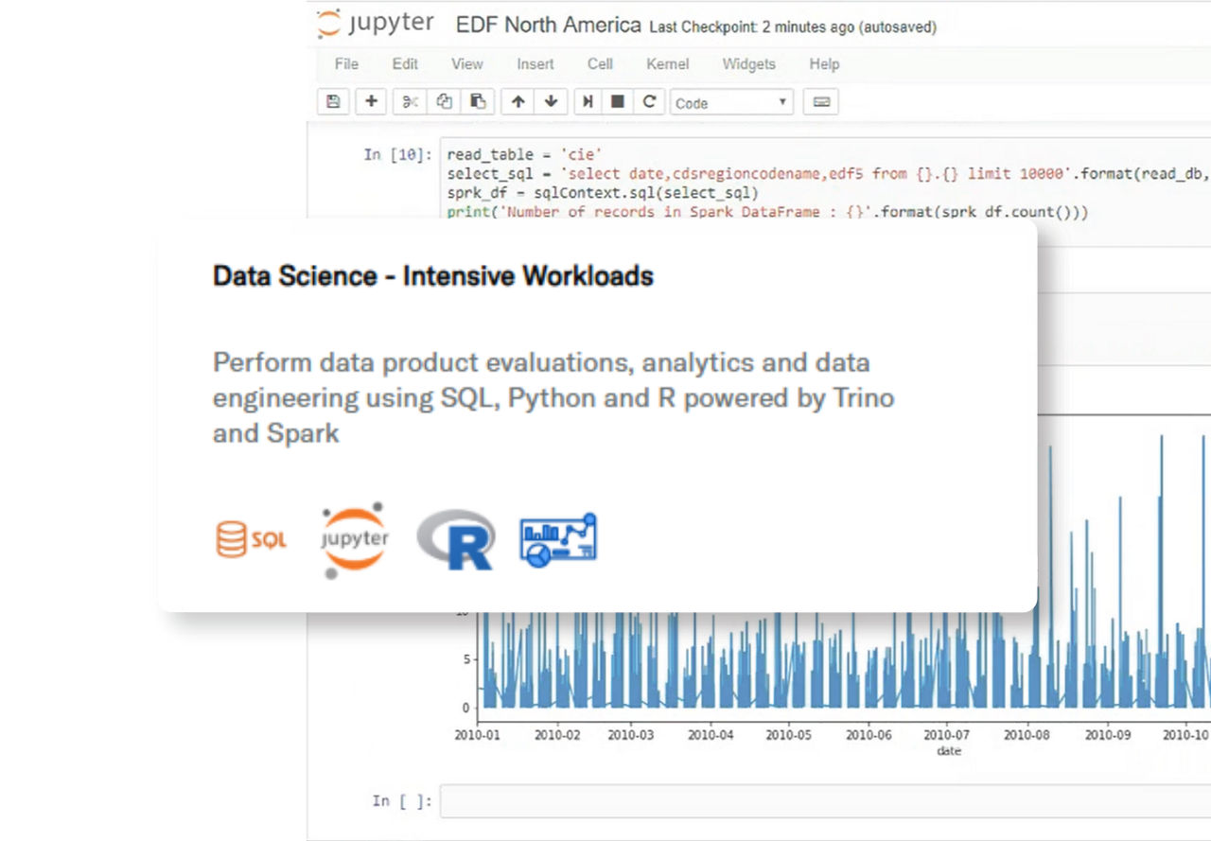Viewport: 1211px width, 841px height.
Task: Run the current cell with the run icon
Action: 588,102
